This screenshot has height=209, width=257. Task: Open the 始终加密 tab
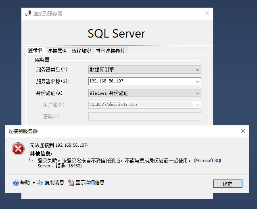click(x=81, y=51)
